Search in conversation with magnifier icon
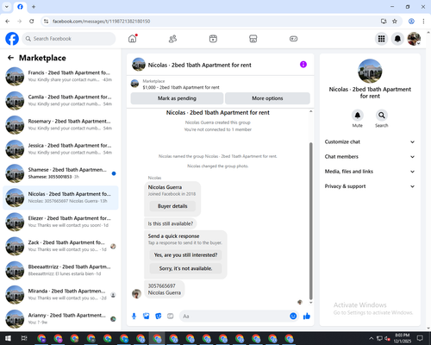Viewport: 431px width, 345px height. [x=382, y=116]
